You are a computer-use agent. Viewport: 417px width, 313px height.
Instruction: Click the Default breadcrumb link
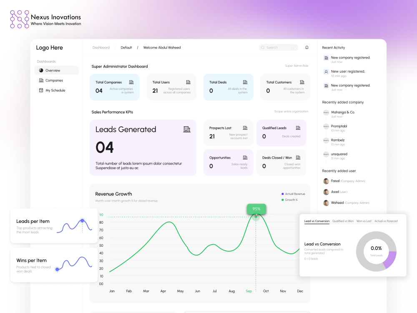pos(126,48)
